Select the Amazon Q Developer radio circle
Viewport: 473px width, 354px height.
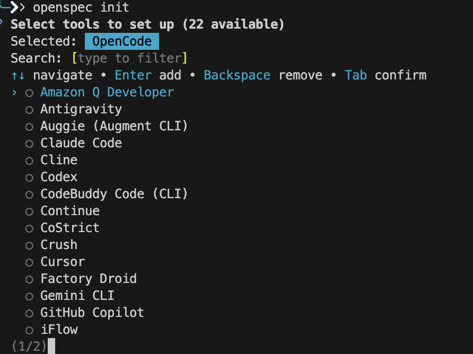tap(30, 93)
